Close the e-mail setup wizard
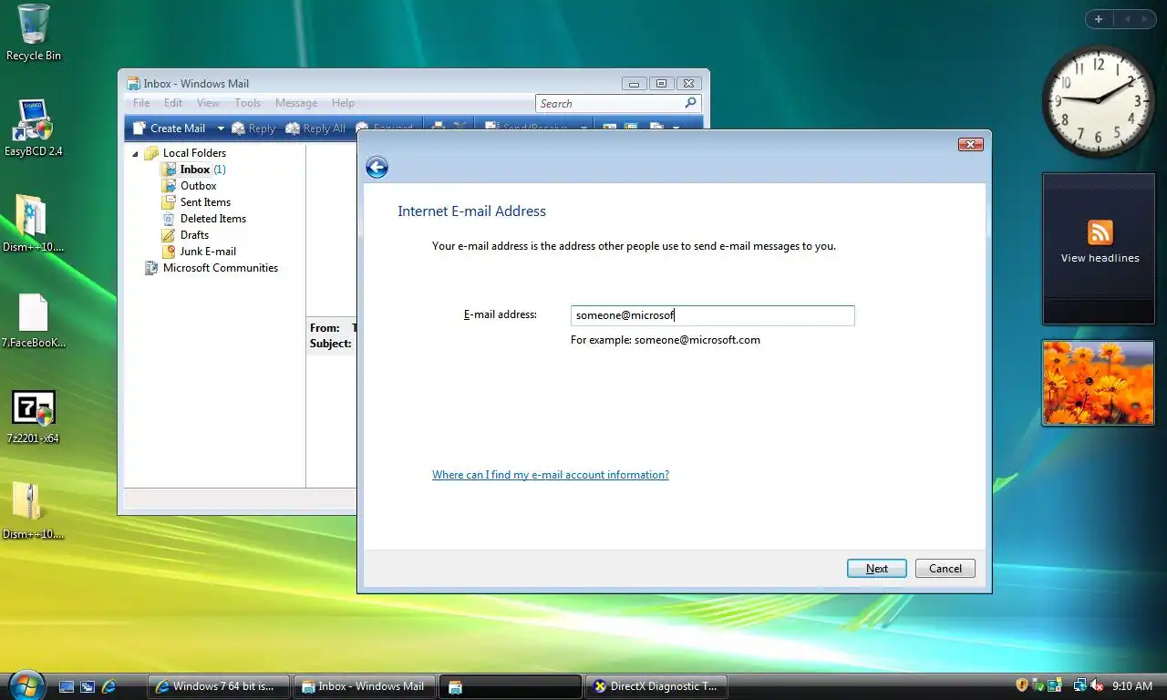The width and height of the screenshot is (1167, 700). (970, 144)
